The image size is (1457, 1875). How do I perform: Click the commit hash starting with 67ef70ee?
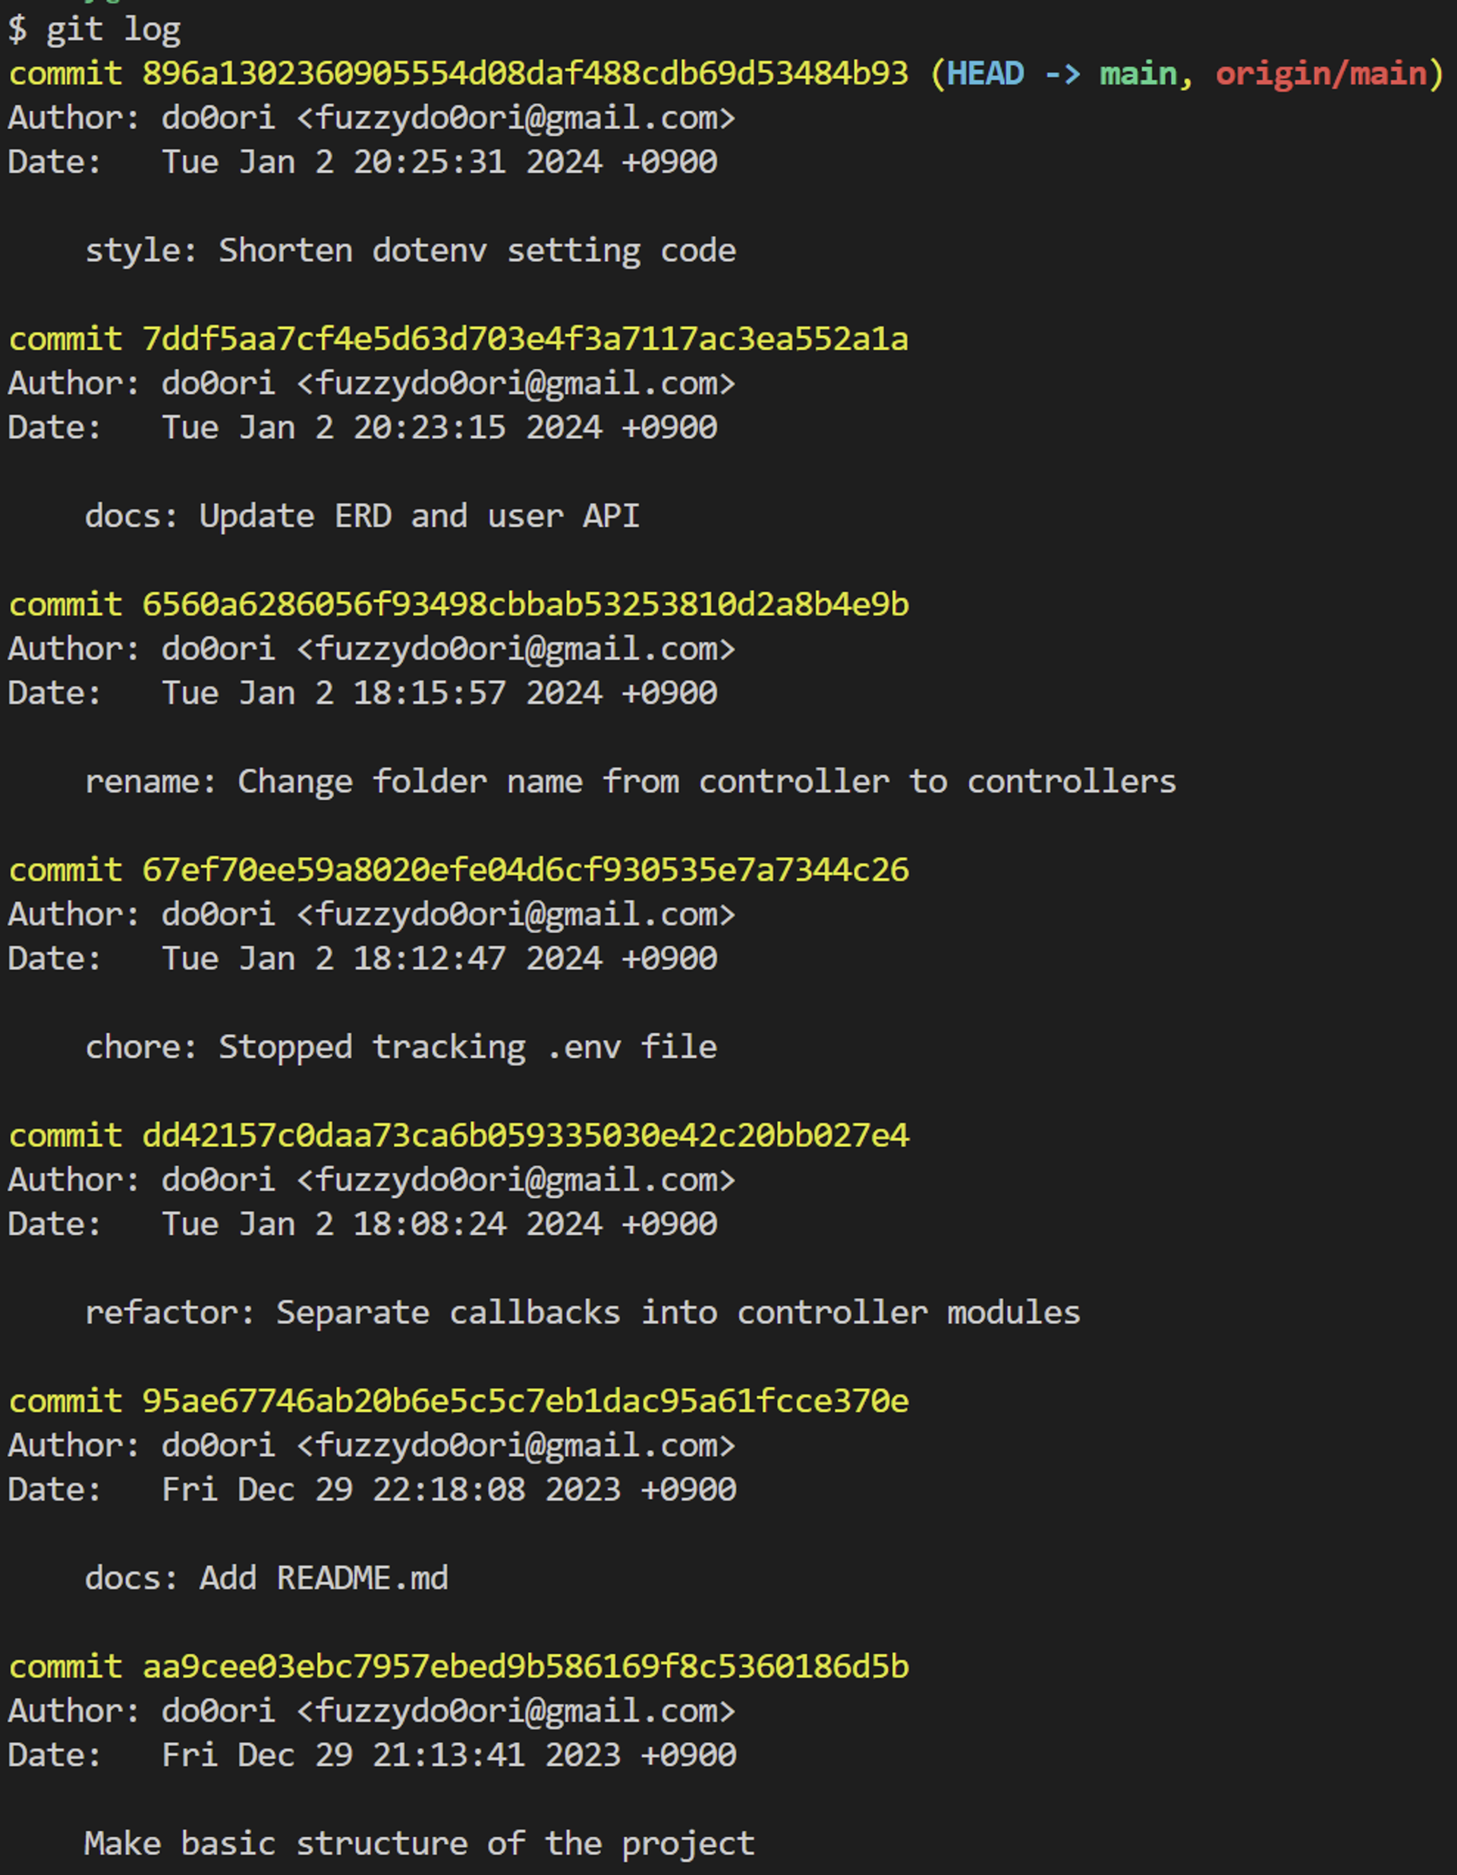pyautogui.click(x=525, y=870)
